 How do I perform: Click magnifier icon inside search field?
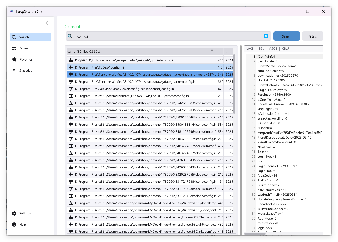tap(70, 36)
